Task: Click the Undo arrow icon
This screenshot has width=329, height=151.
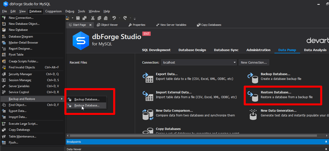Action: (114, 18)
